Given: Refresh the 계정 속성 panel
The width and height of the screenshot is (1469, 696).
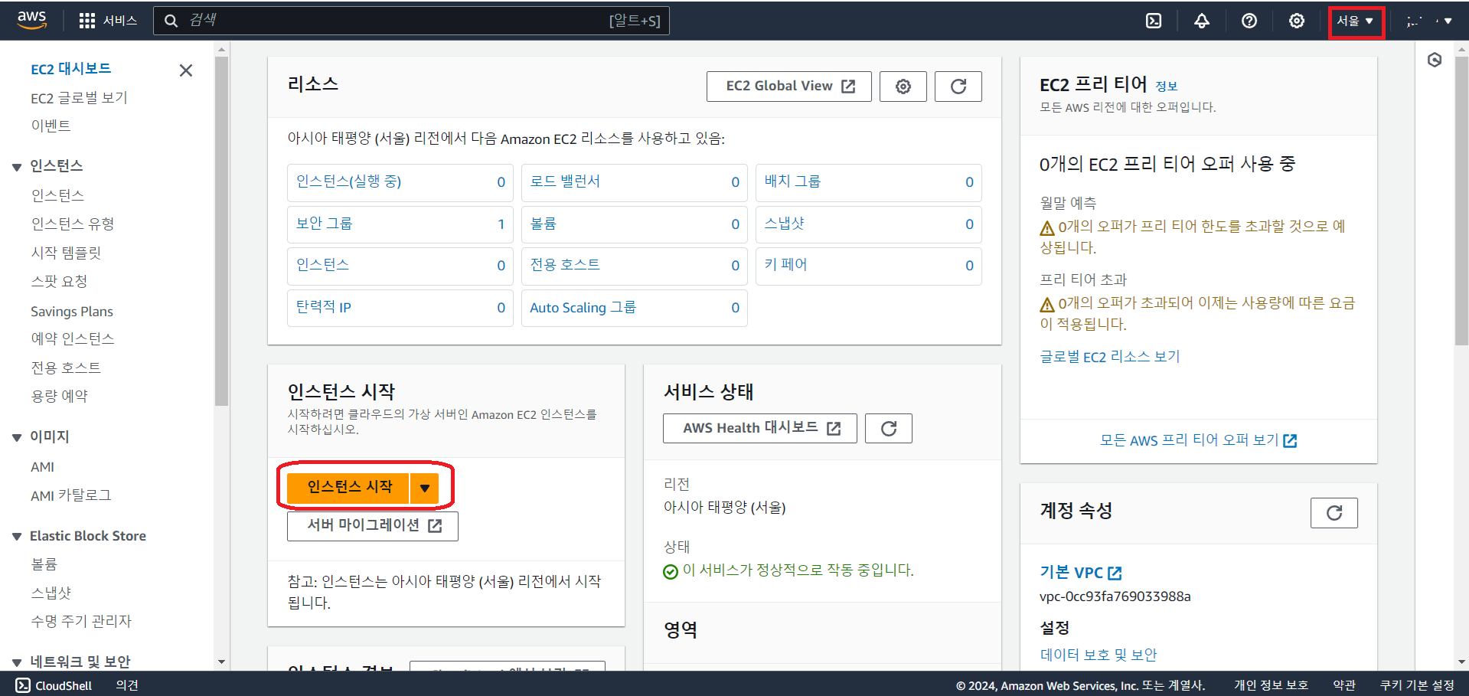Looking at the screenshot, I should (x=1334, y=513).
